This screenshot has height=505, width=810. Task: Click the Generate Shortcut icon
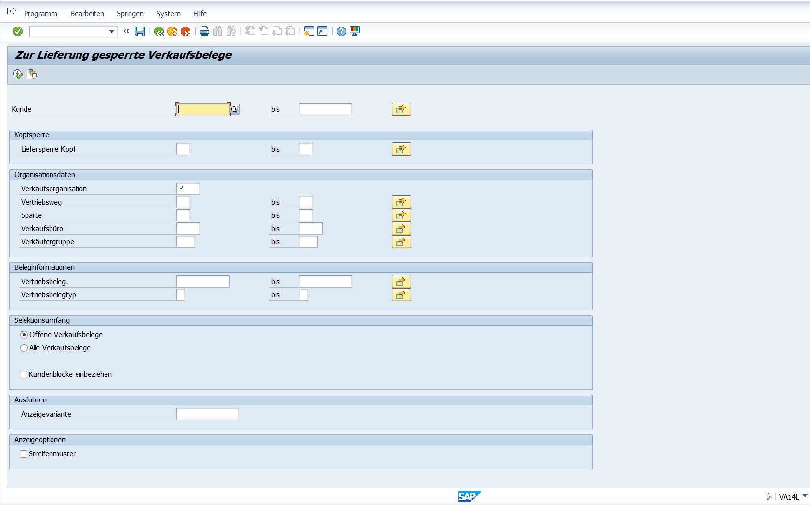322,31
